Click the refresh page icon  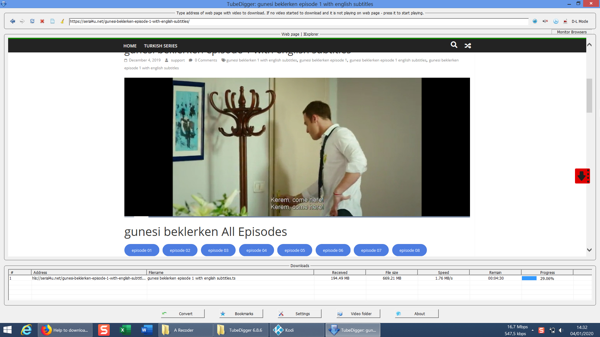coord(32,21)
